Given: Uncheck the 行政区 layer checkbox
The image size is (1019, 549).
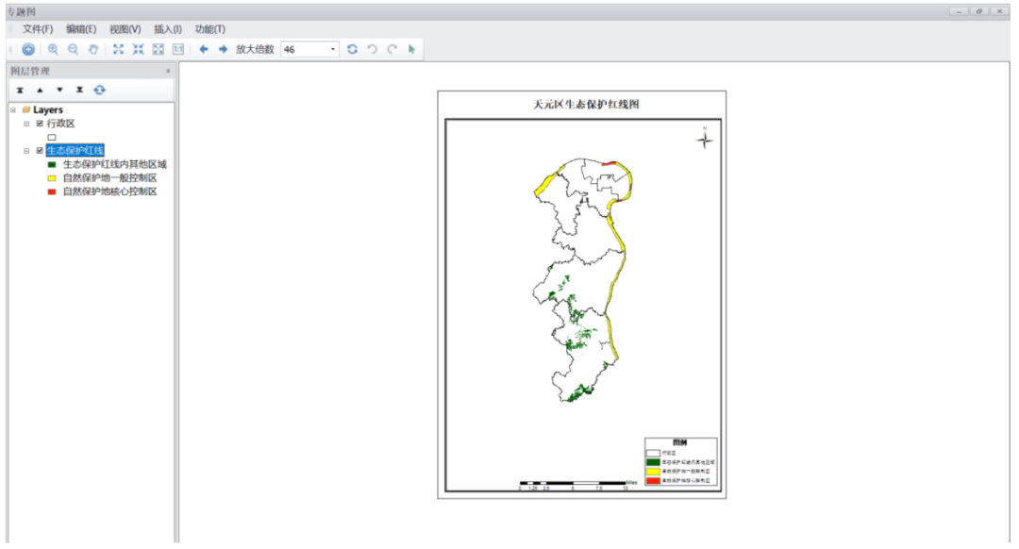Looking at the screenshot, I should click(40, 124).
